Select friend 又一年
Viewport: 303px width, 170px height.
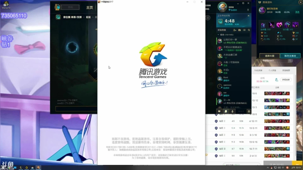click(x=234, y=101)
